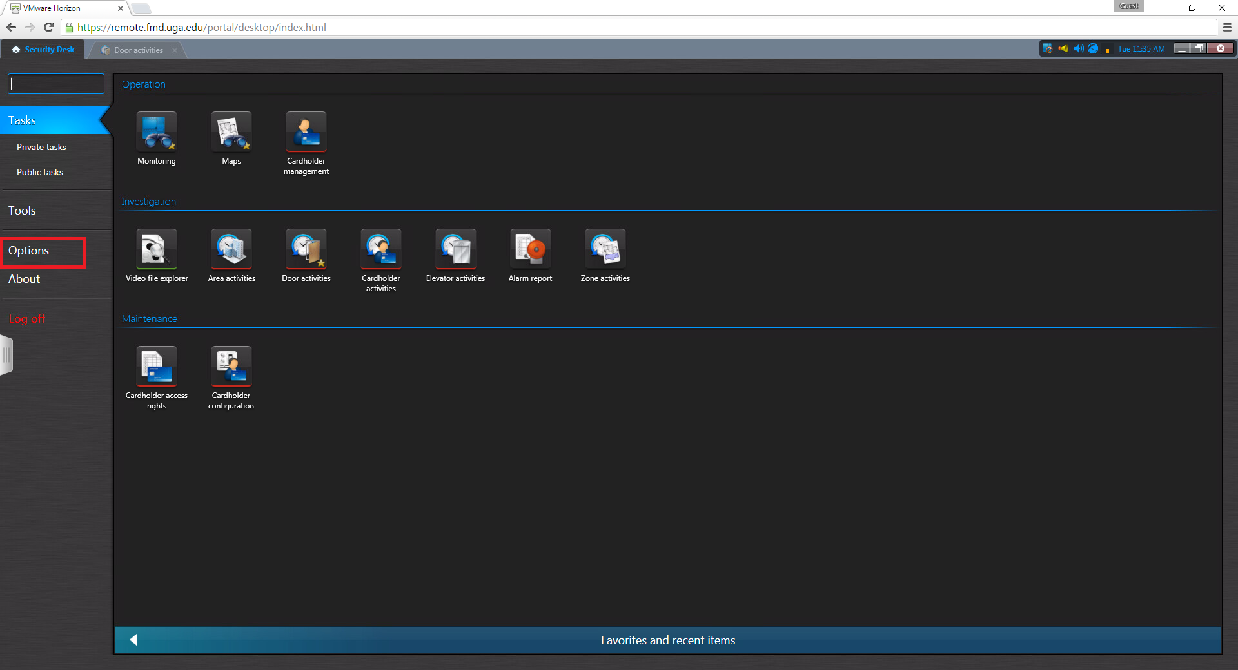Close the Door activities tab

(x=175, y=50)
